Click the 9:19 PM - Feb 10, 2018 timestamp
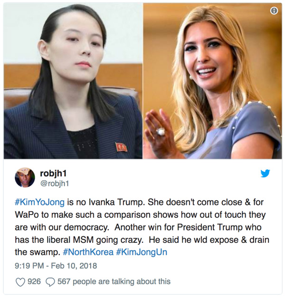This screenshot has height=298, width=285. click(56, 266)
